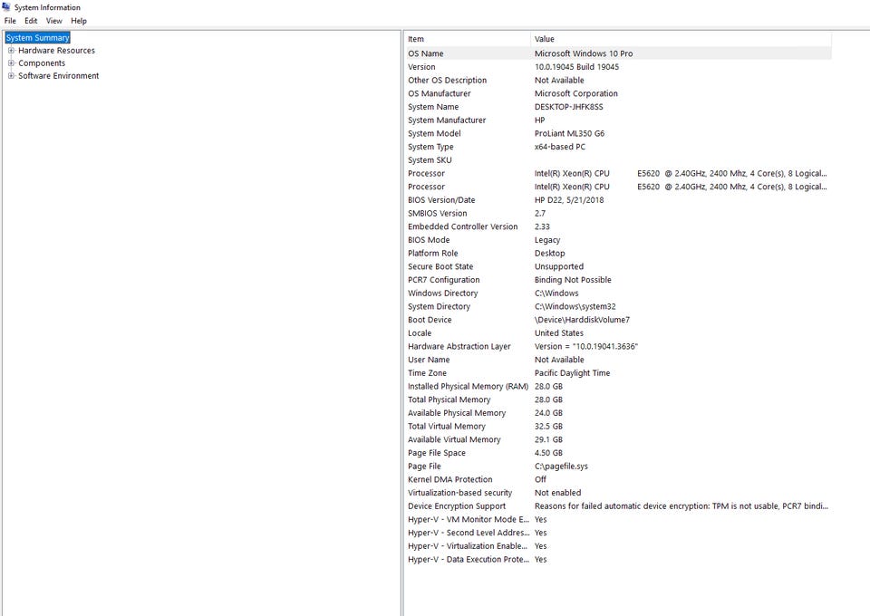The image size is (870, 616).
Task: Click the BIOS Mode value Legacy
Action: (547, 240)
